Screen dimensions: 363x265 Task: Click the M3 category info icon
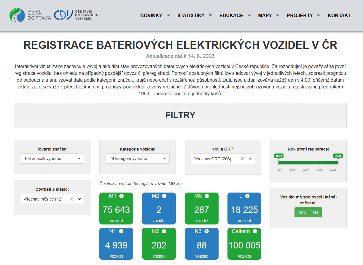tap(207, 196)
